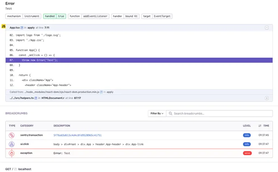Click the Error heading at top
This screenshot has height=172, width=278.
coord(10,3)
